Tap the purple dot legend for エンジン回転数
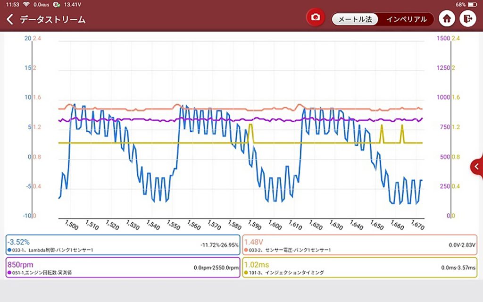This screenshot has width=483, height=302. coord(9,273)
